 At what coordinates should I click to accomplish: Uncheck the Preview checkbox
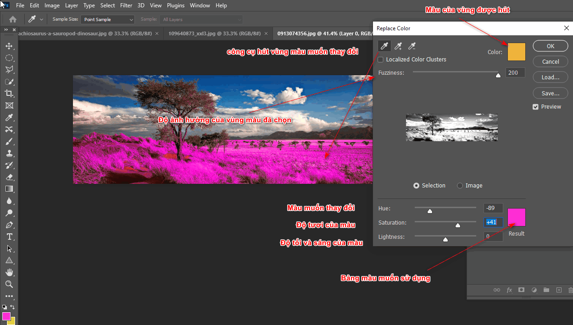[535, 106]
